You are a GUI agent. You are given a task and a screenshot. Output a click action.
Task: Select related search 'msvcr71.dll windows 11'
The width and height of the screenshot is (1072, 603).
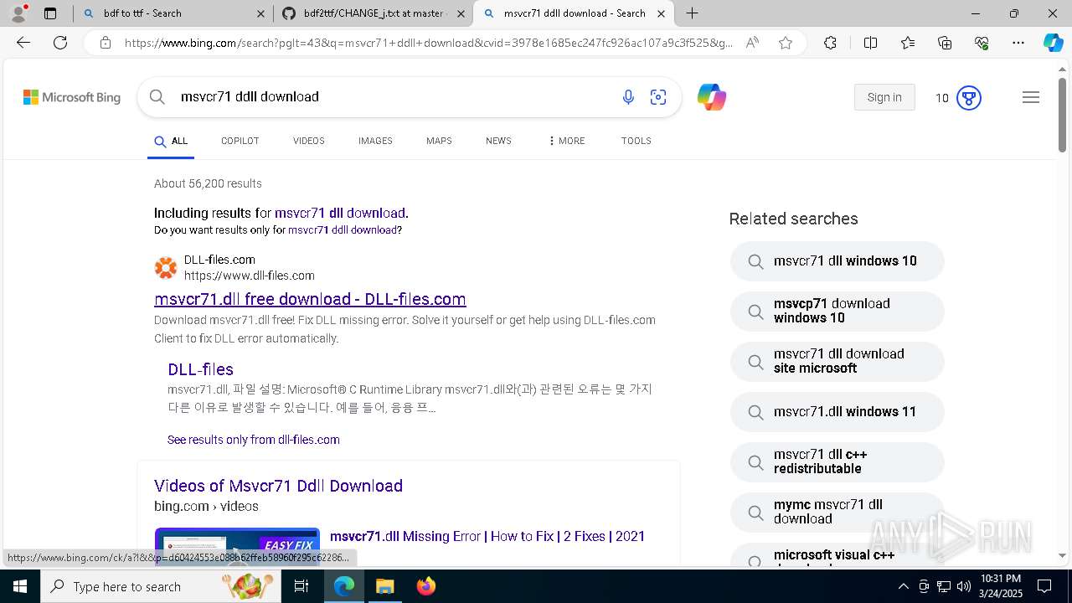[837, 412]
